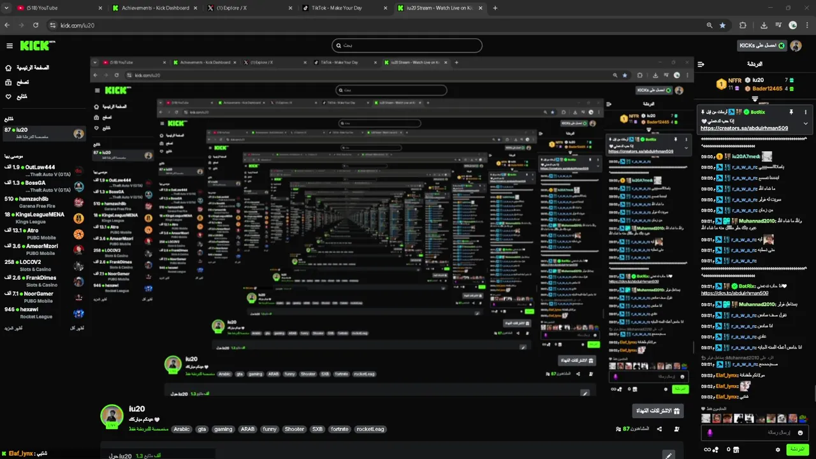Select the Arabic stream tag
Viewport: 816px width, 459px height.
182,429
